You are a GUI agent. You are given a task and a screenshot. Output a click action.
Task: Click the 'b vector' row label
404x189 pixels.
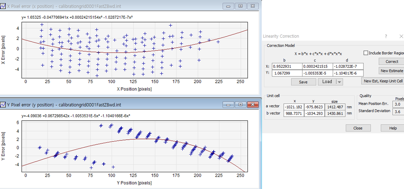click(273, 113)
